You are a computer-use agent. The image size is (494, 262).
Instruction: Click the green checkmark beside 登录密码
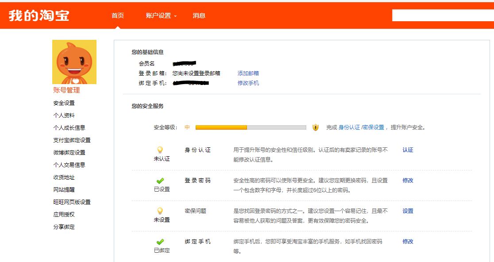(x=160, y=181)
